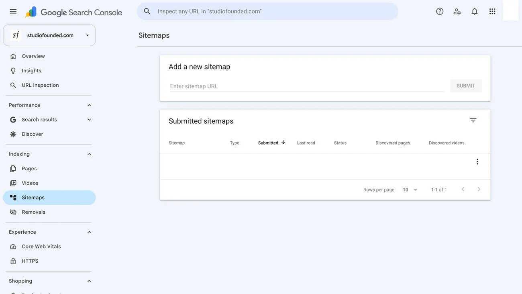Click the search magnifier icon in URL bar
The width and height of the screenshot is (522, 294).
click(x=147, y=11)
